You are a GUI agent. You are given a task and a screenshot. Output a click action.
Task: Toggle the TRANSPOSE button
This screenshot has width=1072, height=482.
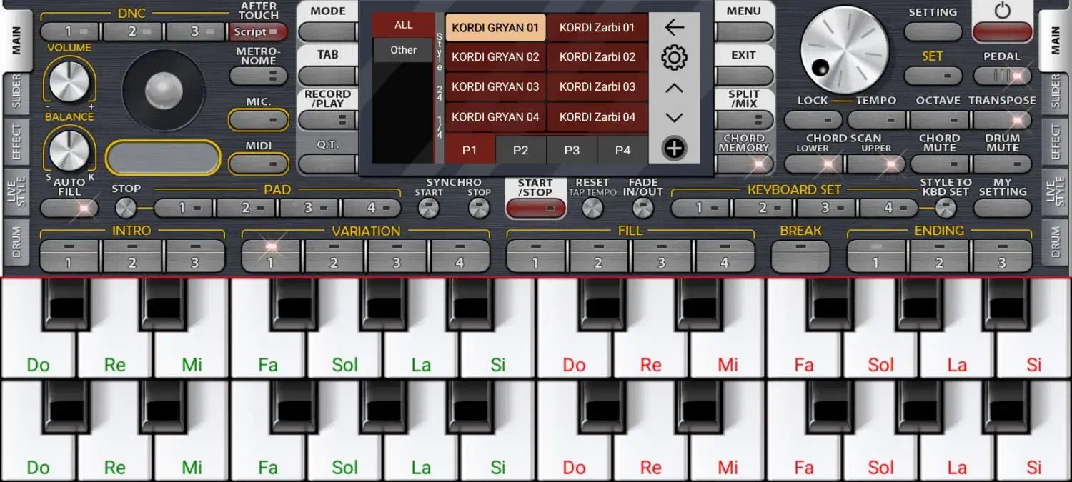point(1003,120)
